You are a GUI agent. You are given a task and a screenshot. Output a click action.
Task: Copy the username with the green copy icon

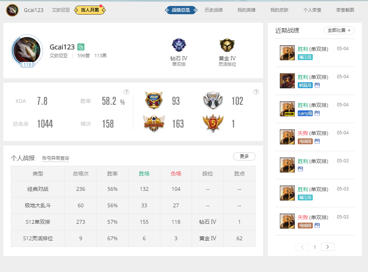[81, 47]
